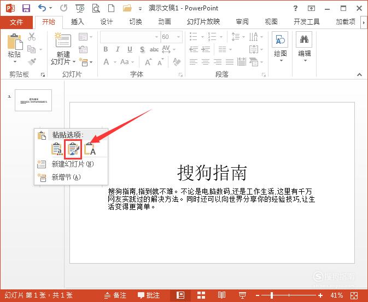Center align text in paragraph group
368x302 pixels.
point(206,62)
